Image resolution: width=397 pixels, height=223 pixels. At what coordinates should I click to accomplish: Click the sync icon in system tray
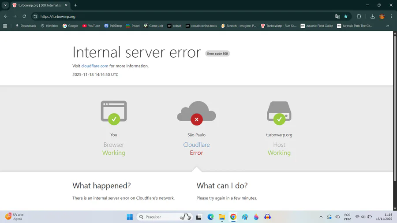pos(329,217)
